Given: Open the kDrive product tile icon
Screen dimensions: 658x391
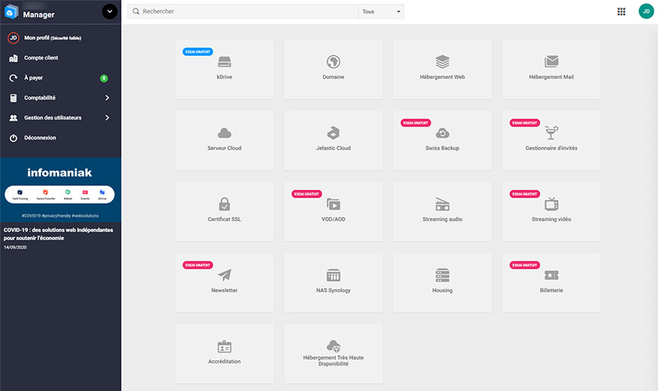Looking at the screenshot, I should click(225, 62).
